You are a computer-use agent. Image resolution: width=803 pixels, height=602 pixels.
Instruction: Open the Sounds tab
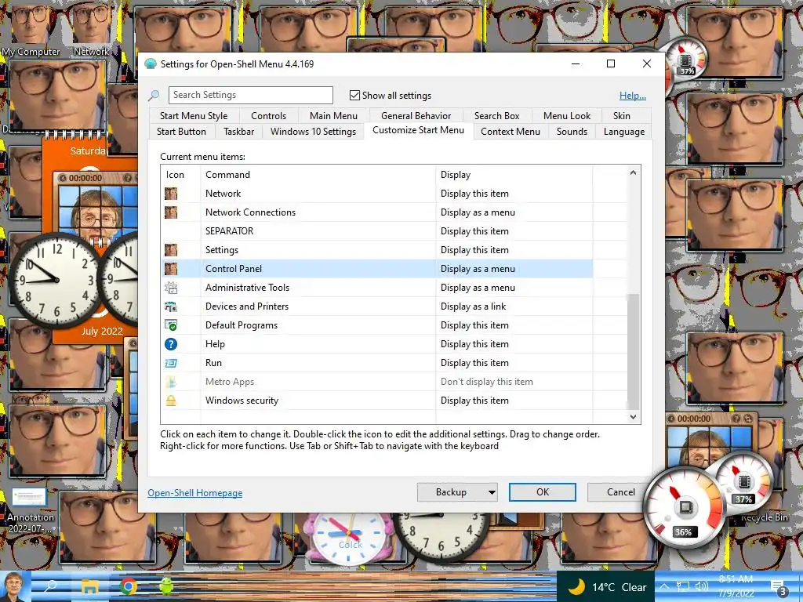tap(572, 132)
